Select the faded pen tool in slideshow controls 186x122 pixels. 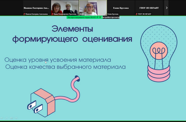coord(7,118)
